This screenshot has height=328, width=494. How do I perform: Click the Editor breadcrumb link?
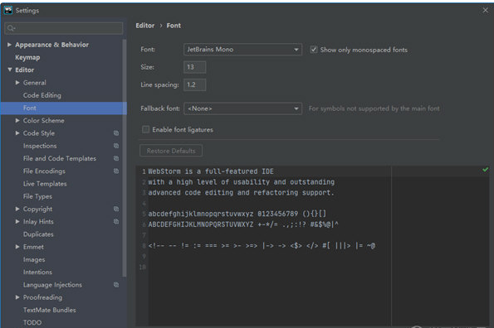click(x=145, y=26)
